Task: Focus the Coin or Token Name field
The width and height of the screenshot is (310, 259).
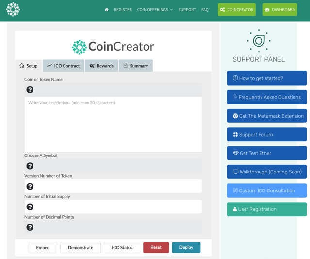Action: 113,90
